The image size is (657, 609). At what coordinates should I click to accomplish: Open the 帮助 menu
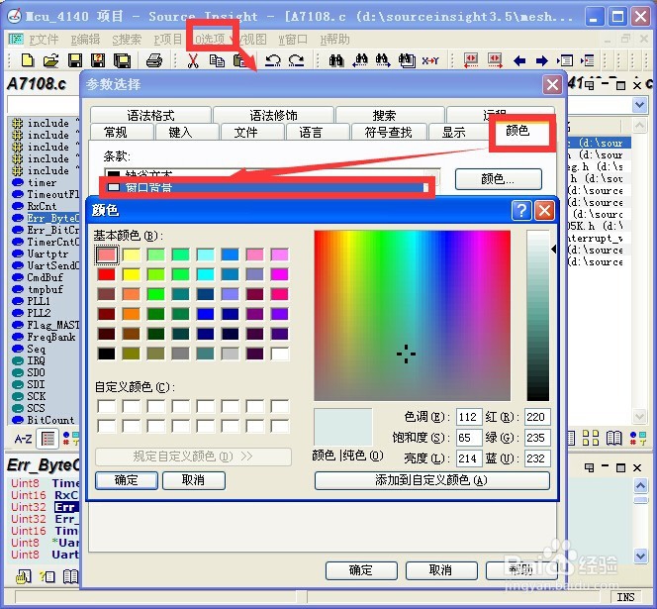(x=334, y=40)
